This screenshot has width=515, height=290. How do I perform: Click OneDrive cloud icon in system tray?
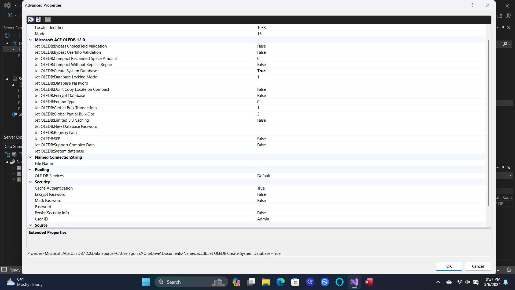pyautogui.click(x=449, y=282)
